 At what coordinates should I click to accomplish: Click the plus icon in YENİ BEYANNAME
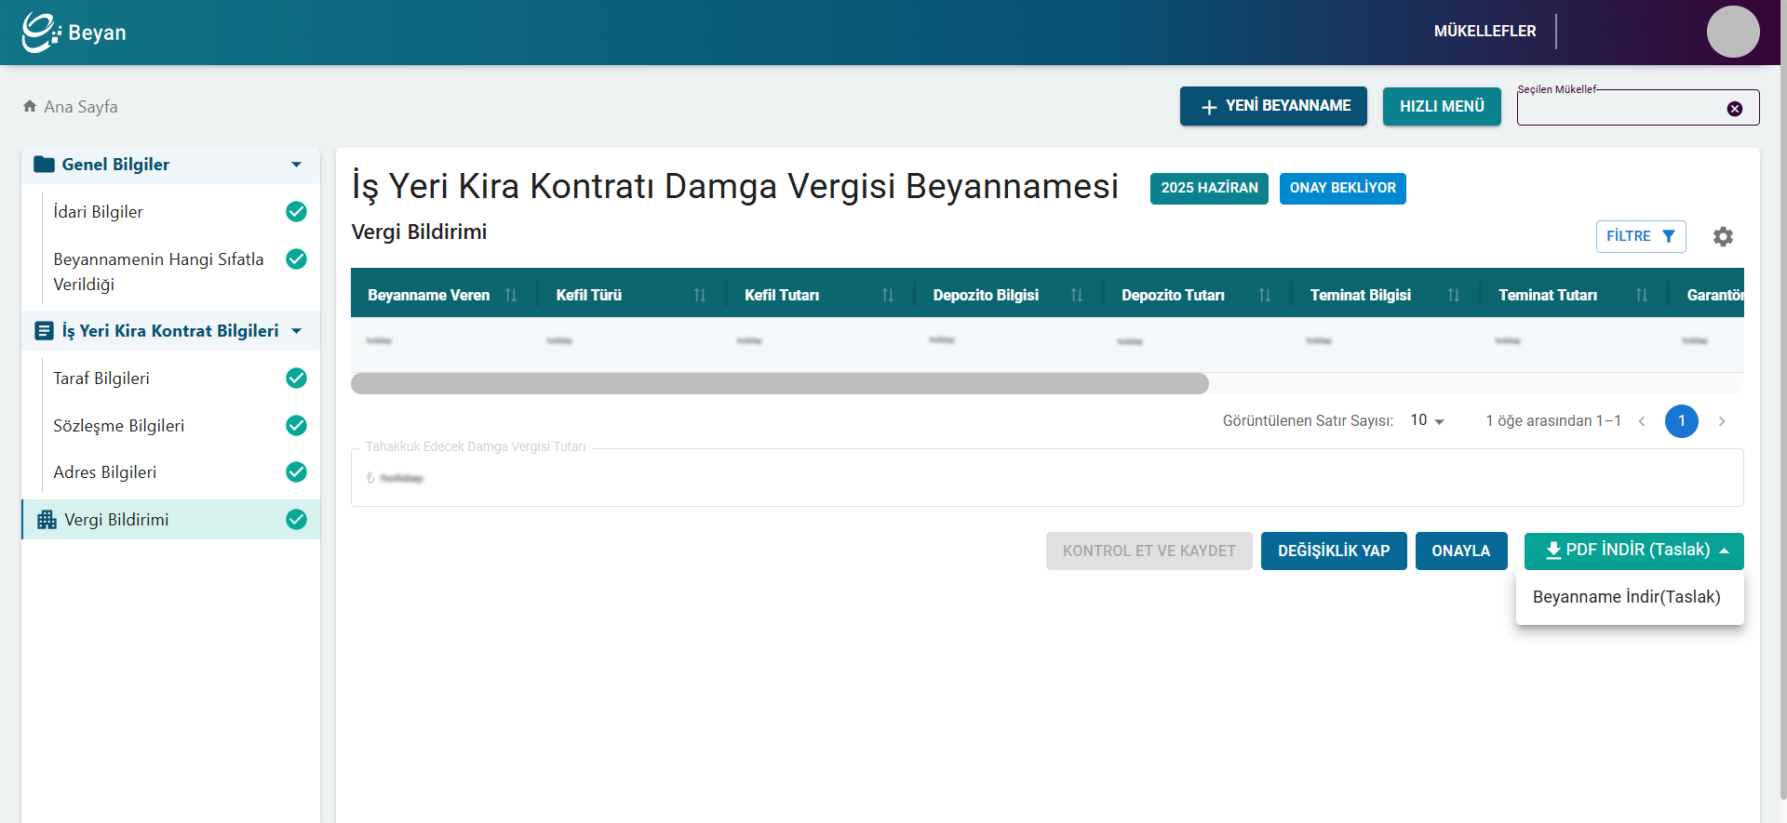[1209, 107]
